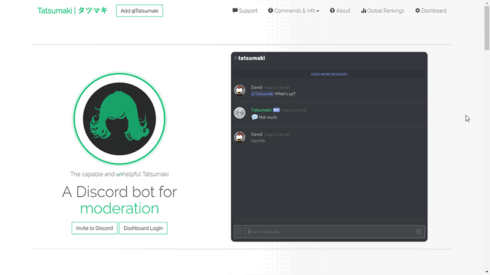Click the Support speech bubble icon

click(x=235, y=11)
